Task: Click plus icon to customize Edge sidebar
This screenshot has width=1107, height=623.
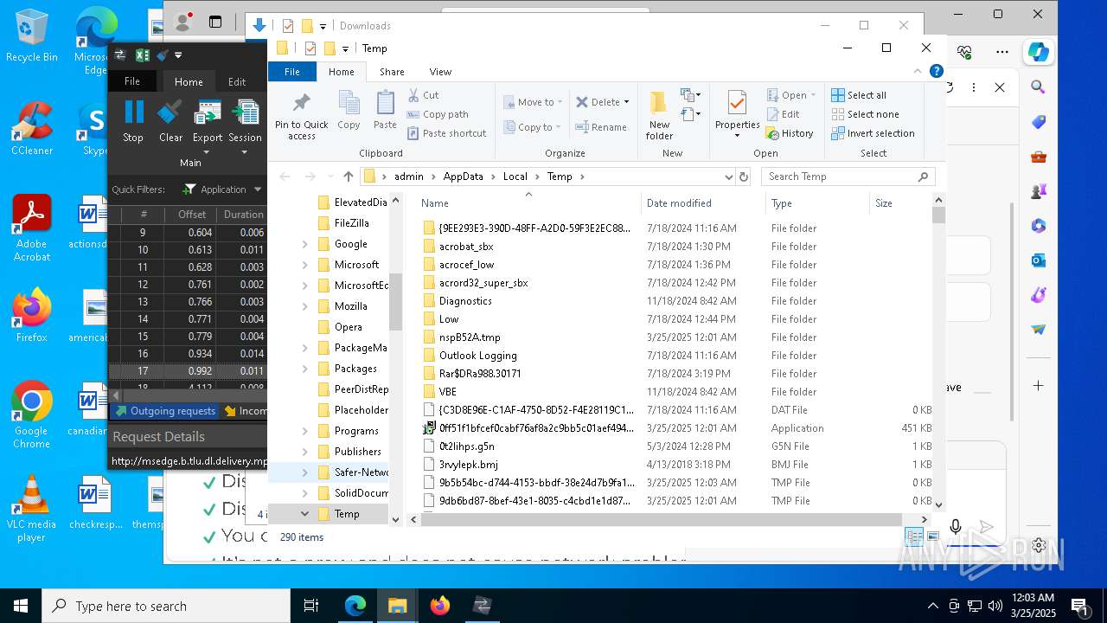Action: pos(1039,386)
